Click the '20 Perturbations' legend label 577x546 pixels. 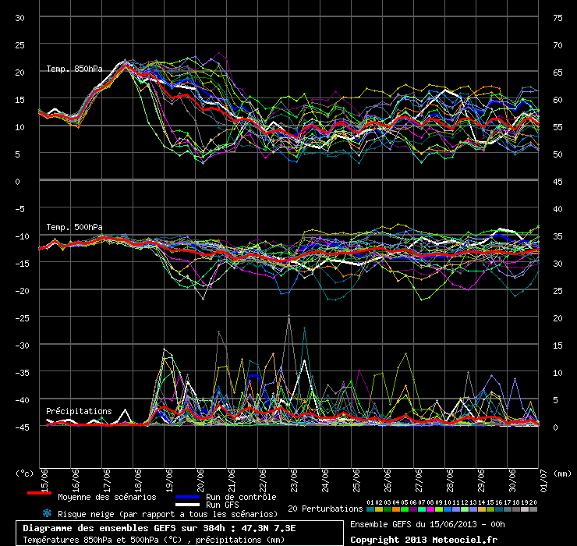click(325, 509)
